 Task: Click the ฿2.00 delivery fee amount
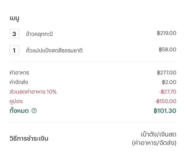point(169,82)
